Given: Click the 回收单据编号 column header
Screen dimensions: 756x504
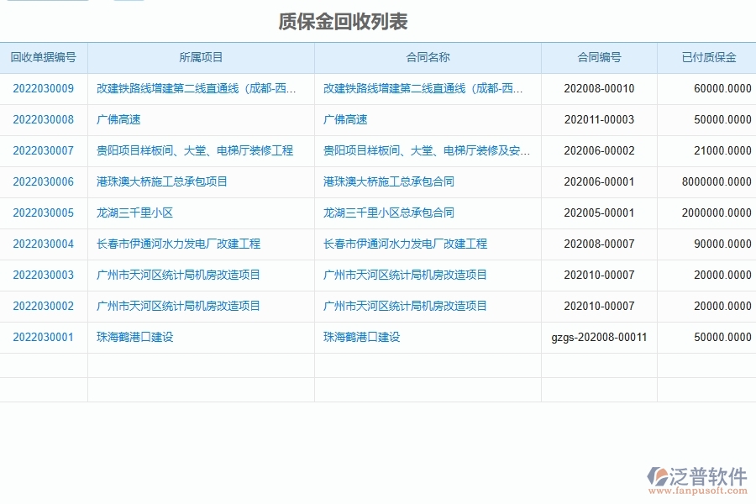Looking at the screenshot, I should [x=44, y=57].
